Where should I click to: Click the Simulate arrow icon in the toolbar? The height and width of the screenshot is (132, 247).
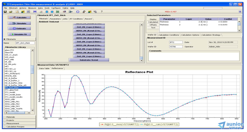click(x=71, y=12)
